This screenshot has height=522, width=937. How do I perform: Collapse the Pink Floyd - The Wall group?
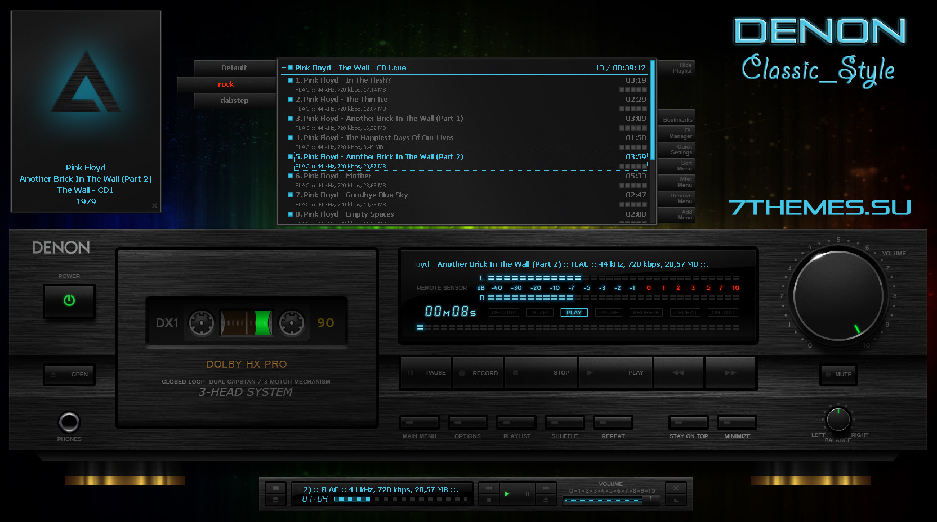click(x=284, y=67)
